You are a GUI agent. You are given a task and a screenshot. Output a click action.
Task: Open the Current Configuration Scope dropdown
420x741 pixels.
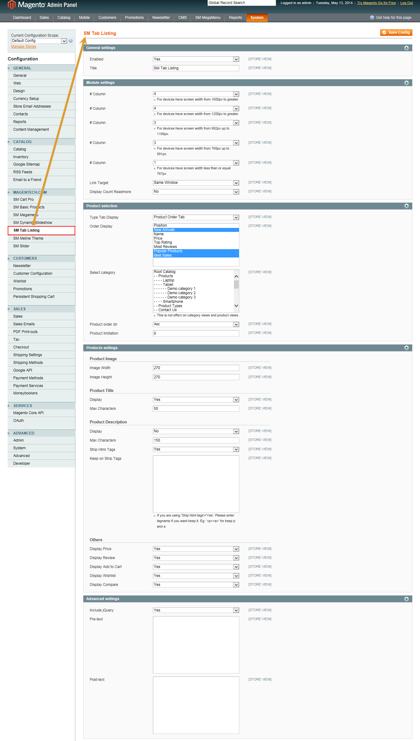click(x=39, y=41)
